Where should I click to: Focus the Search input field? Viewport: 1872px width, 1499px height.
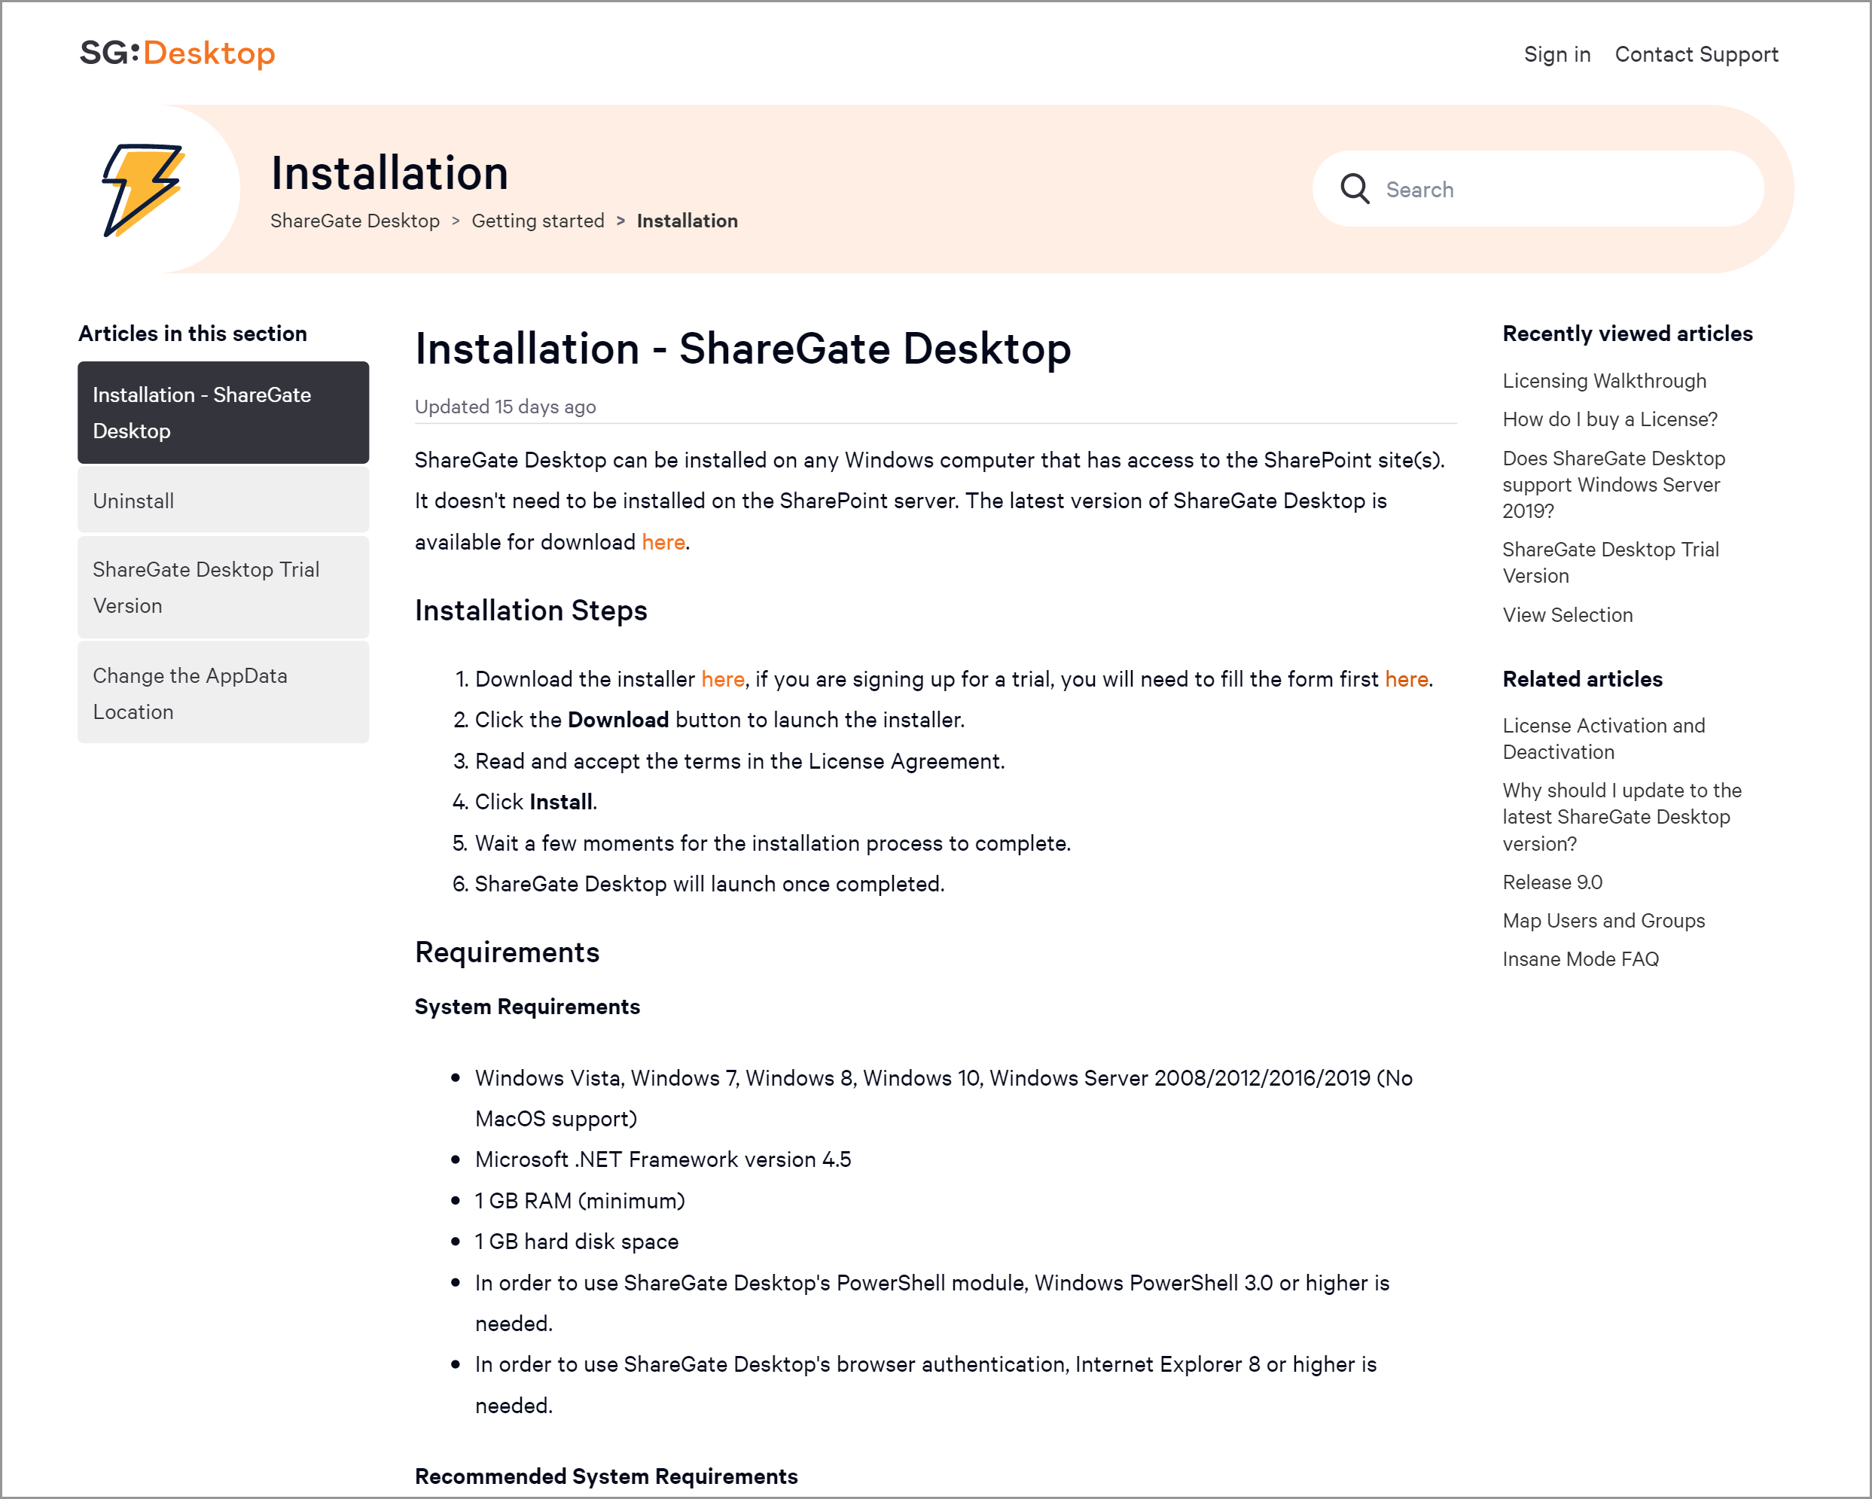(x=1538, y=189)
